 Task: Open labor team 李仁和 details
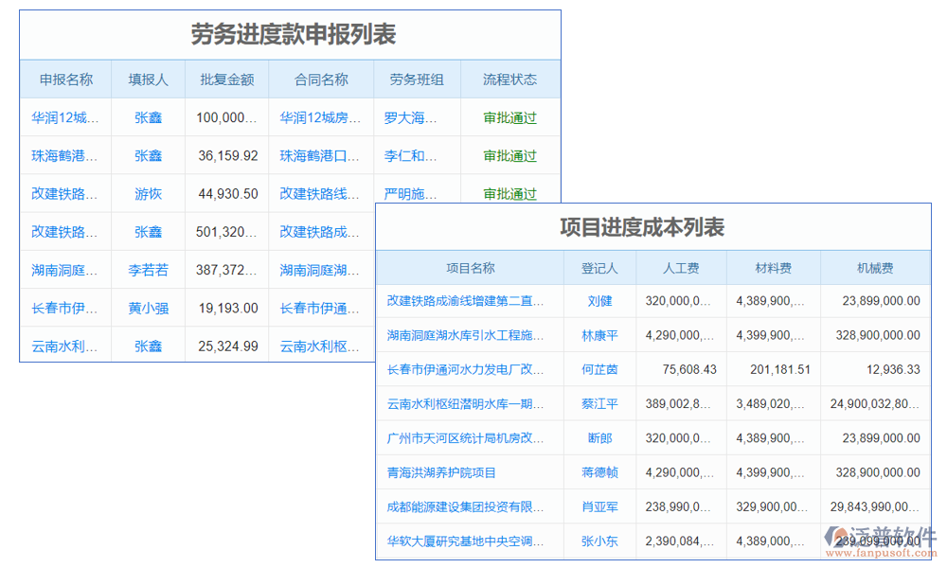pyautogui.click(x=411, y=155)
